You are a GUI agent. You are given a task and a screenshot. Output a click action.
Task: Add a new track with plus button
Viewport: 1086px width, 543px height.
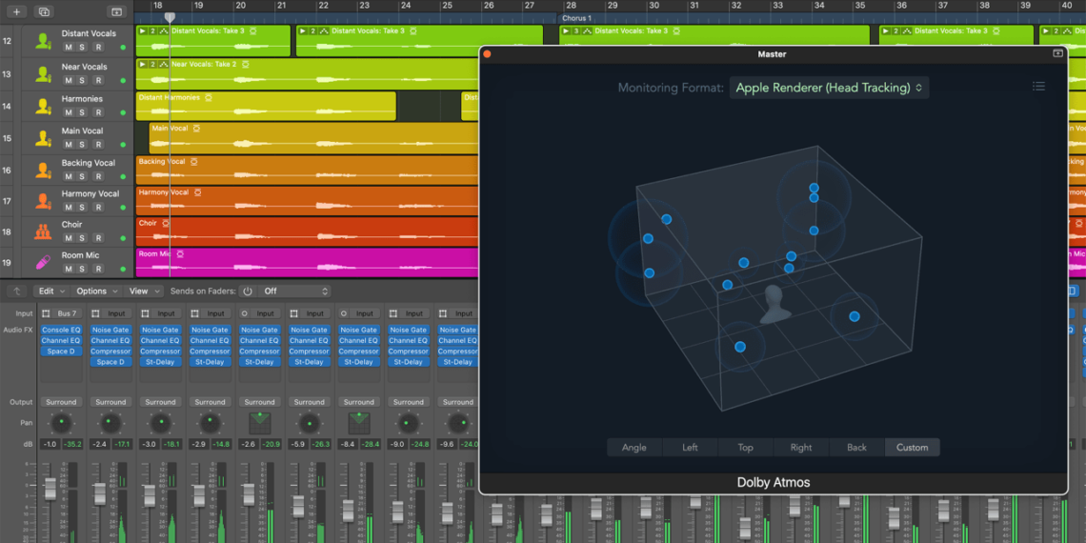(16, 11)
